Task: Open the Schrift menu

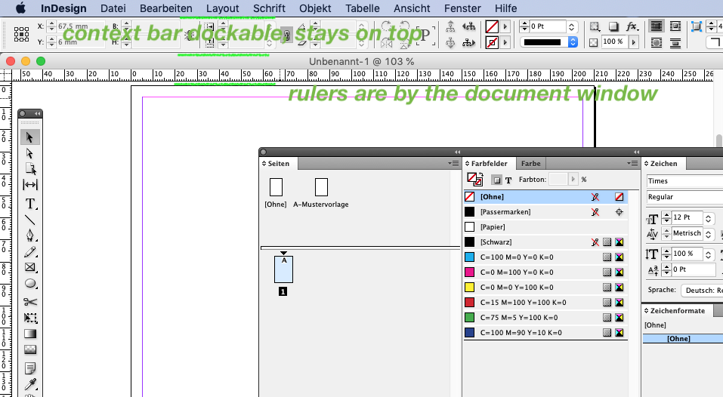Action: (x=269, y=8)
